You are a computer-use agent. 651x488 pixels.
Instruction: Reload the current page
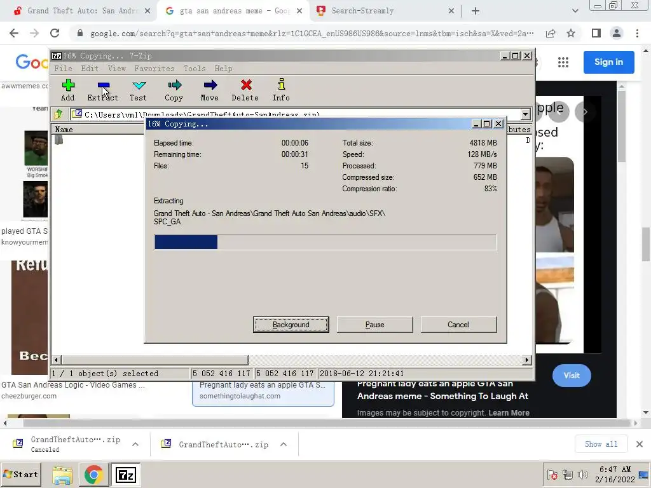55,33
